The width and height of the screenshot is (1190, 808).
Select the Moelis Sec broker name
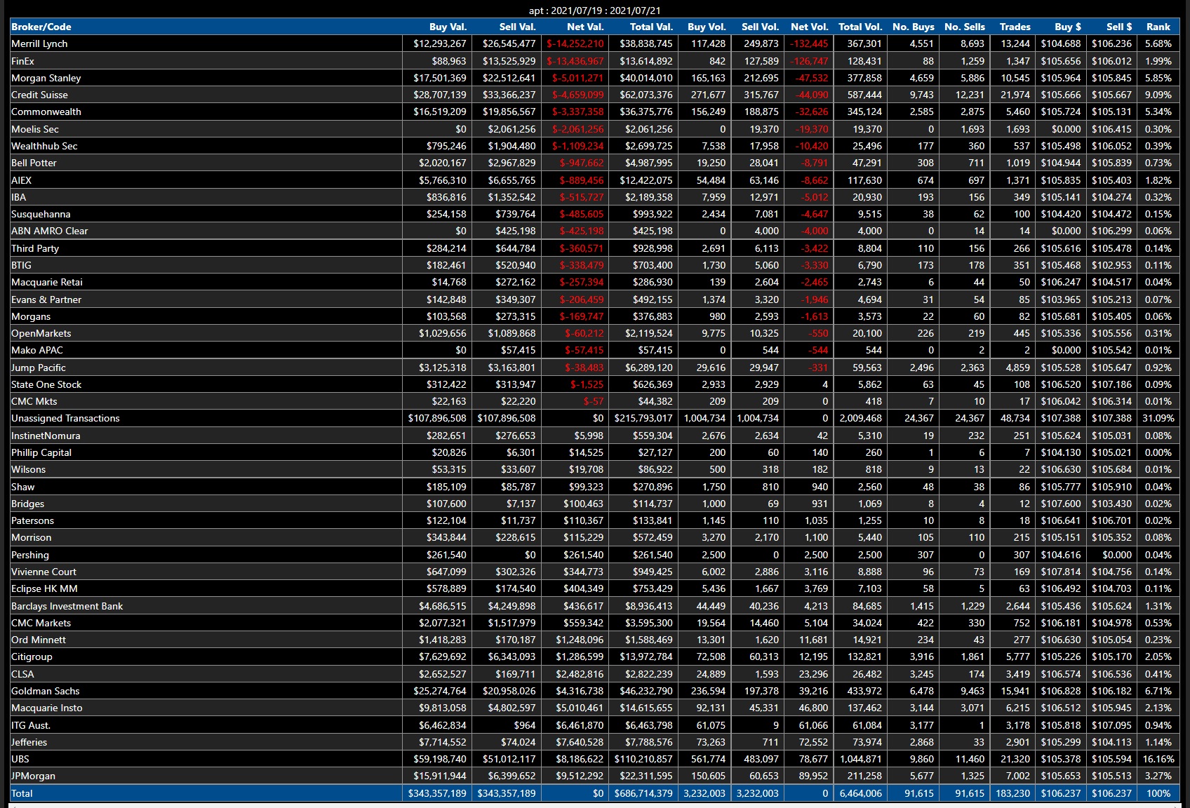[x=35, y=129]
